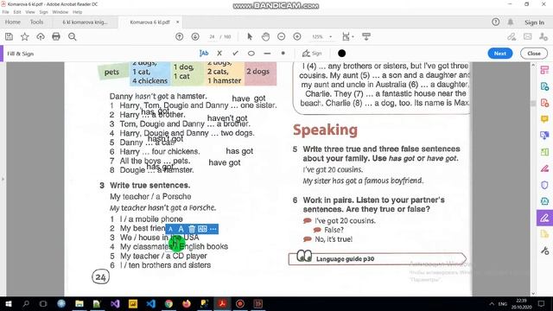Open the Edit menu
This screenshot has height=311, width=553.
(x=17, y=12)
